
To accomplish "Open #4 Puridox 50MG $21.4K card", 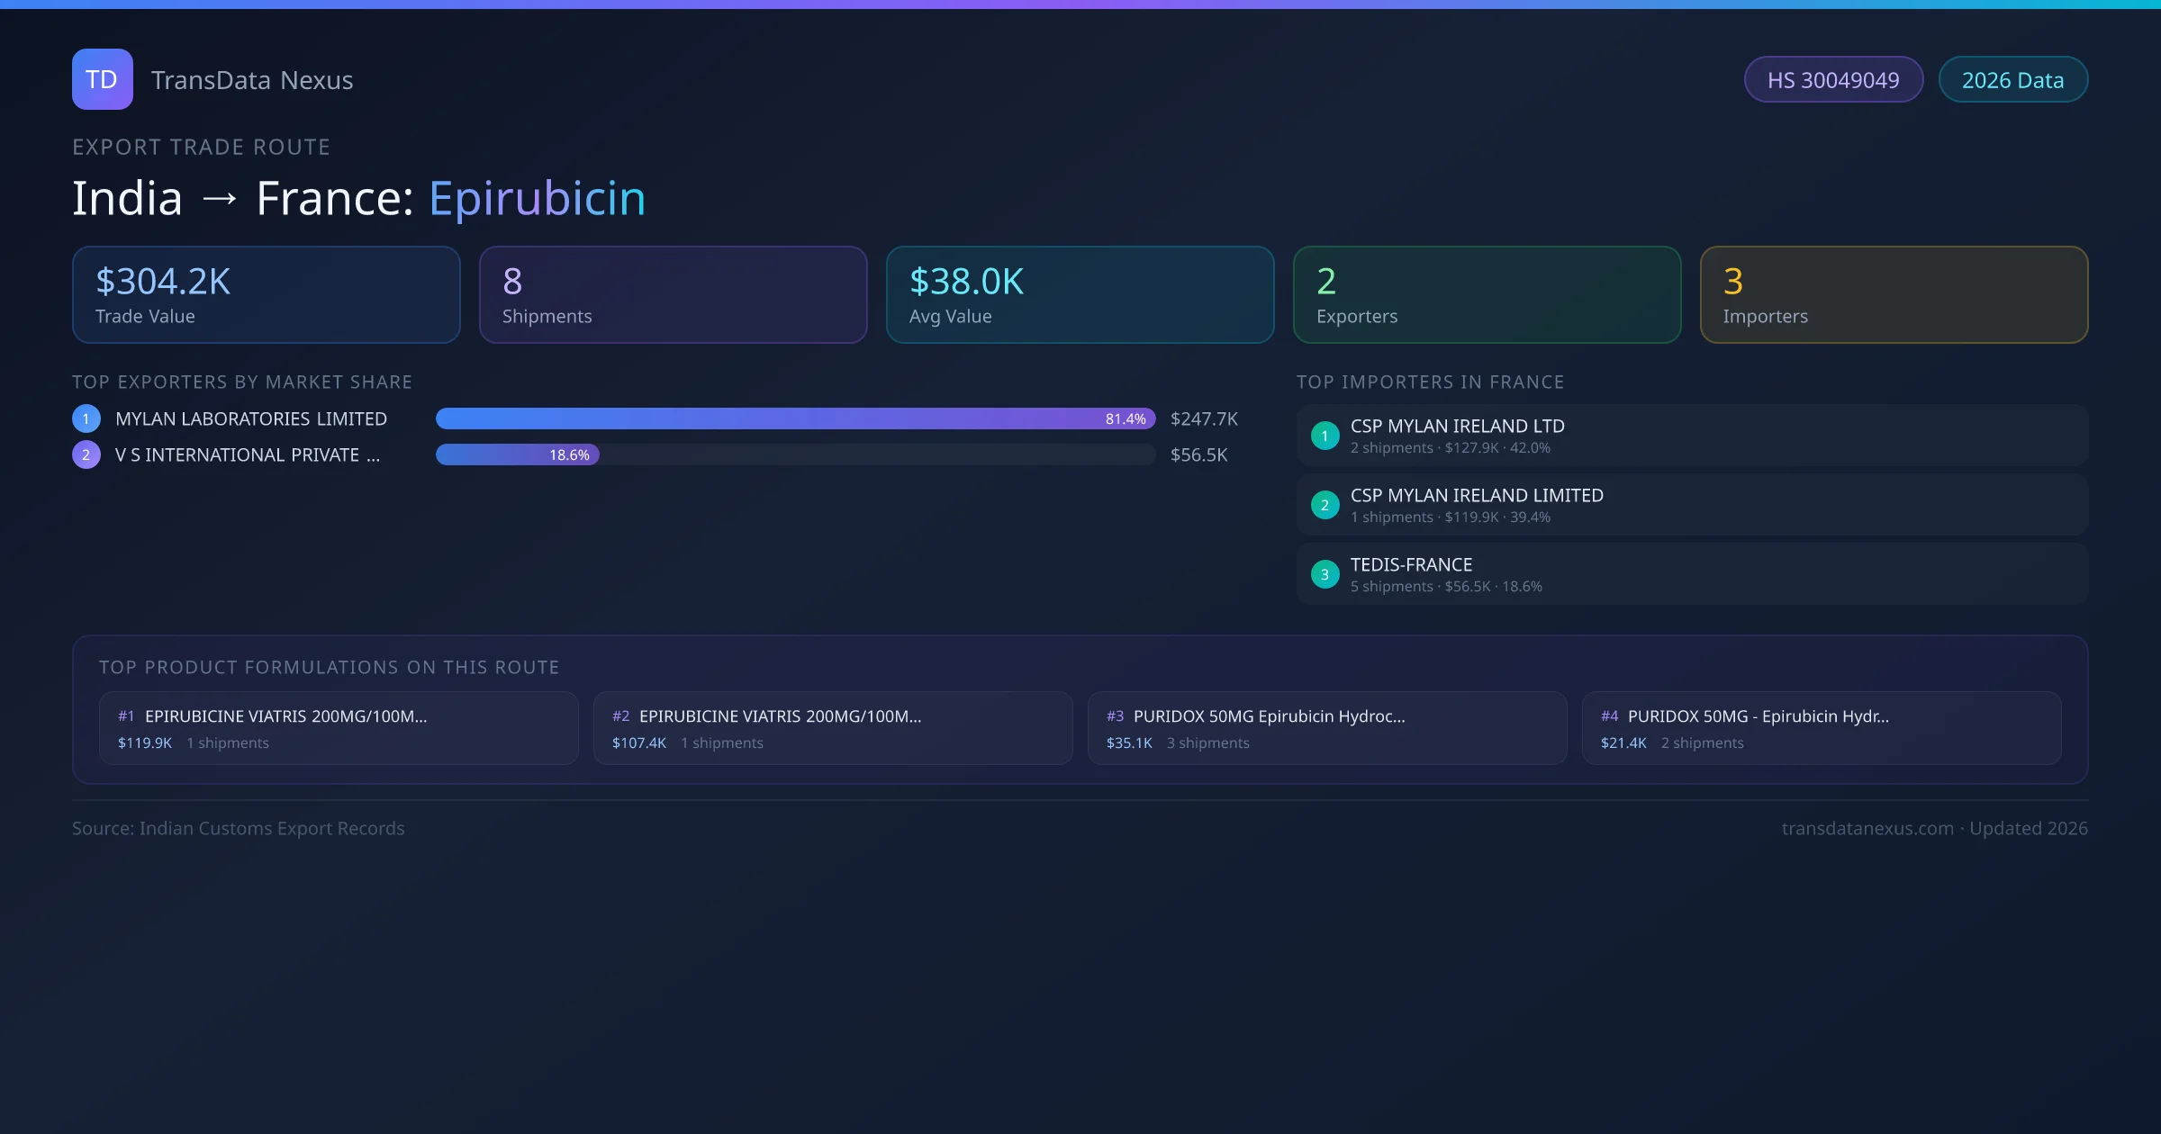I will coord(1821,728).
